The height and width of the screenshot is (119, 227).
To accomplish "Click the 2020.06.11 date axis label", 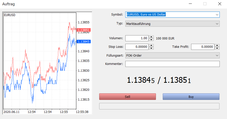I will click(x=12, y=112).
